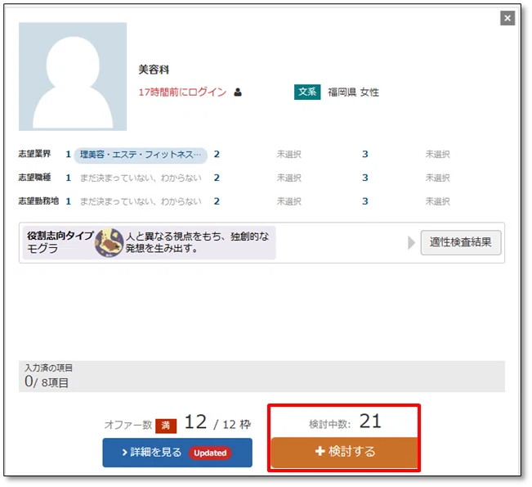This screenshot has height=487, width=532.
Task: Click the 志望勤務地 row label
Action: 38,201
